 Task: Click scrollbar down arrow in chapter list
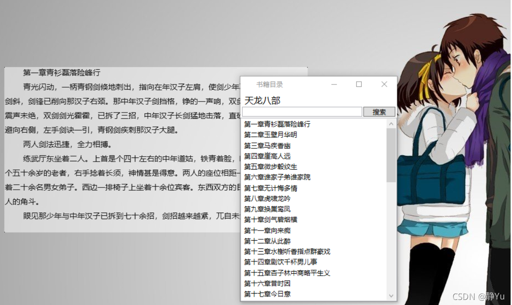click(x=391, y=296)
